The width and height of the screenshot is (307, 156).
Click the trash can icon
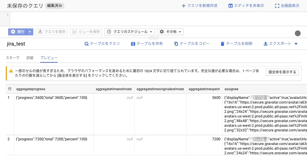tap(223, 44)
